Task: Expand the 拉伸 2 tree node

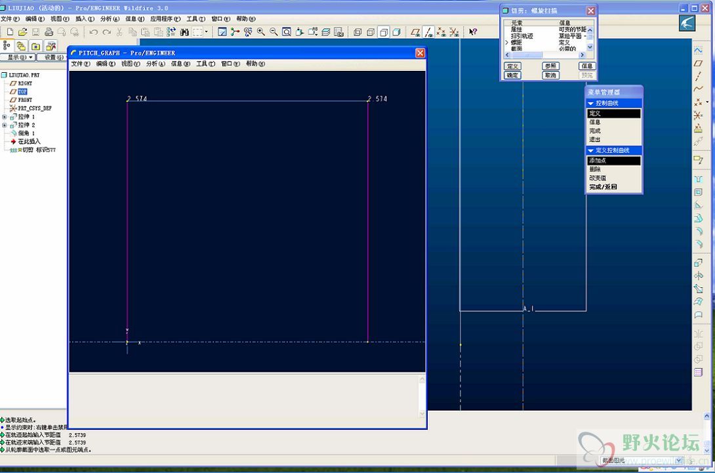Action: click(5, 125)
